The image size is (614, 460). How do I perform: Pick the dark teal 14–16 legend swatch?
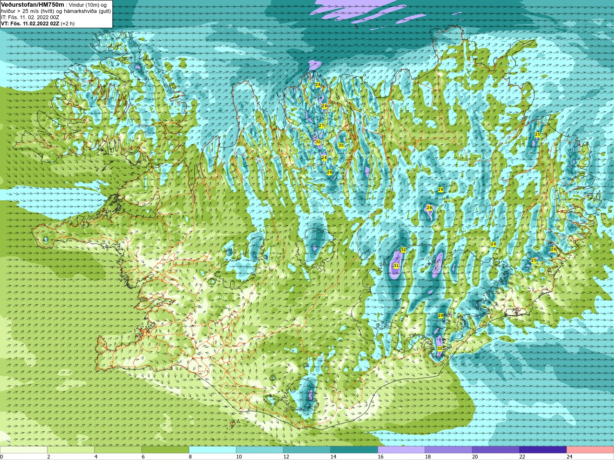click(x=354, y=450)
